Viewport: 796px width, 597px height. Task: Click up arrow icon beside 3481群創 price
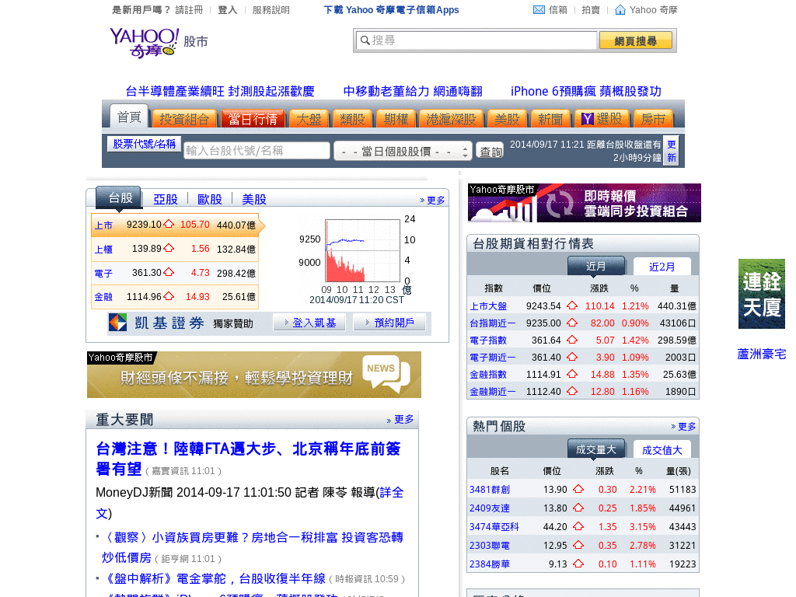[578, 489]
